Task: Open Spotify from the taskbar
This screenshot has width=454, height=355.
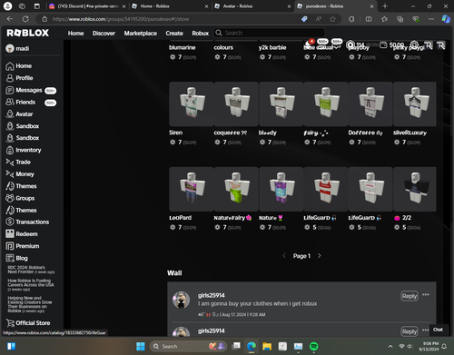Action: coord(314,346)
